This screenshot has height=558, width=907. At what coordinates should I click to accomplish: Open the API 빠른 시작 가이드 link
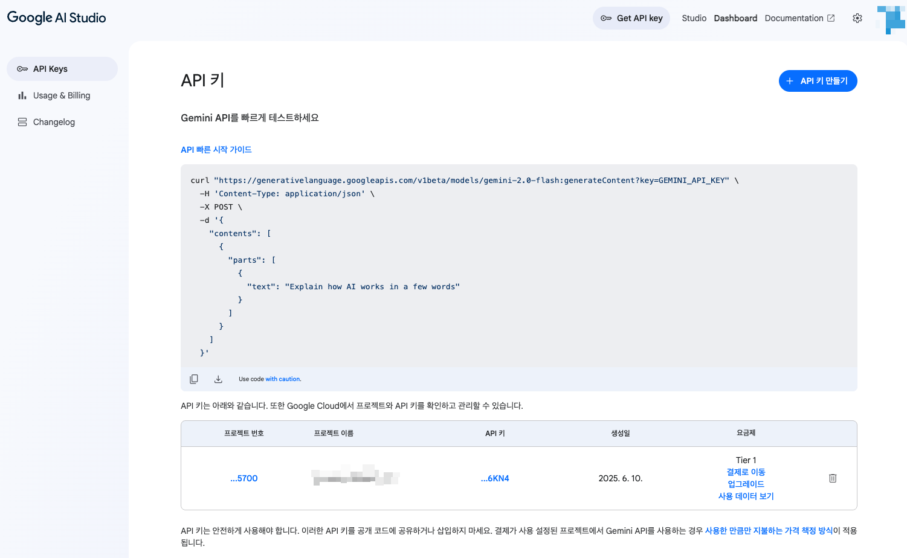pyautogui.click(x=216, y=150)
